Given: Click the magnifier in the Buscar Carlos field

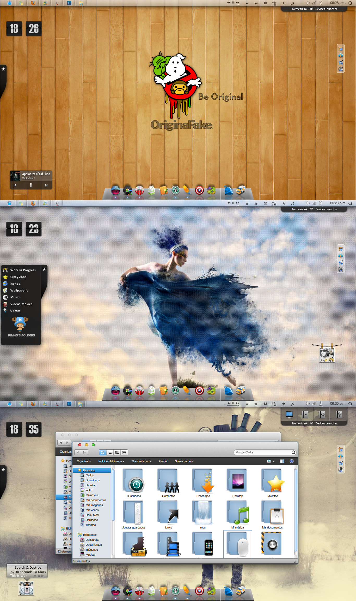Looking at the screenshot, I should [x=293, y=452].
